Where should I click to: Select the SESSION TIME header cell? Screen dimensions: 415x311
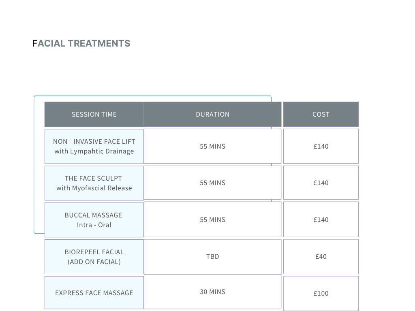[94, 114]
